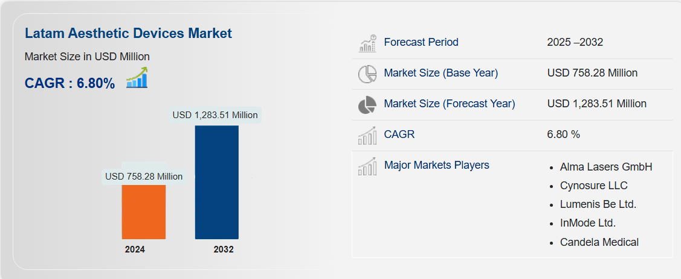Click the orange 2024 bar
This screenshot has width=681, height=279.
pyautogui.click(x=144, y=211)
